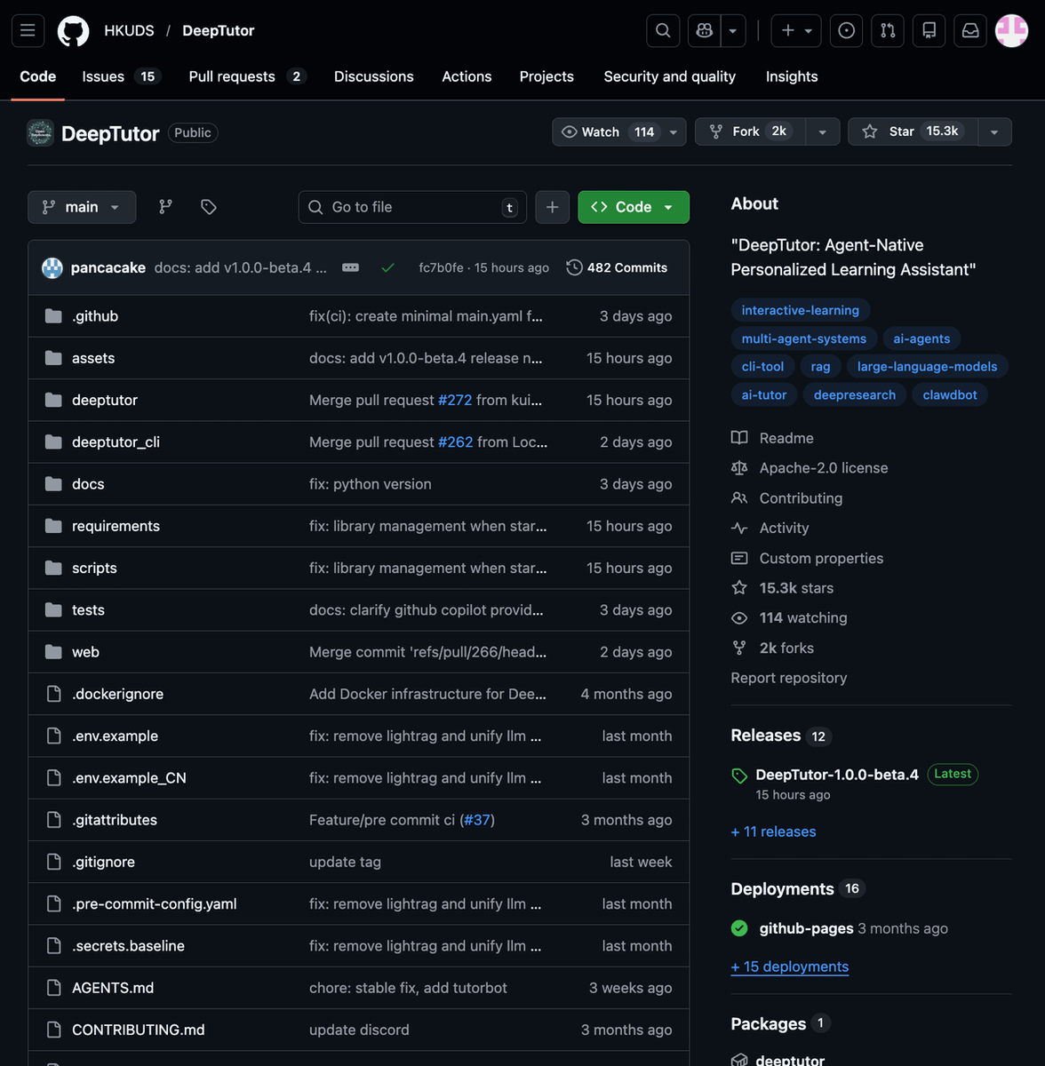Screen dimensions: 1045x1066
Task: Open the user avatar menu
Action: click(1011, 30)
